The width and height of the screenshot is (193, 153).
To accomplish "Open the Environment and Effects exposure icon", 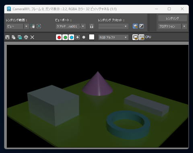I will point(142,26).
